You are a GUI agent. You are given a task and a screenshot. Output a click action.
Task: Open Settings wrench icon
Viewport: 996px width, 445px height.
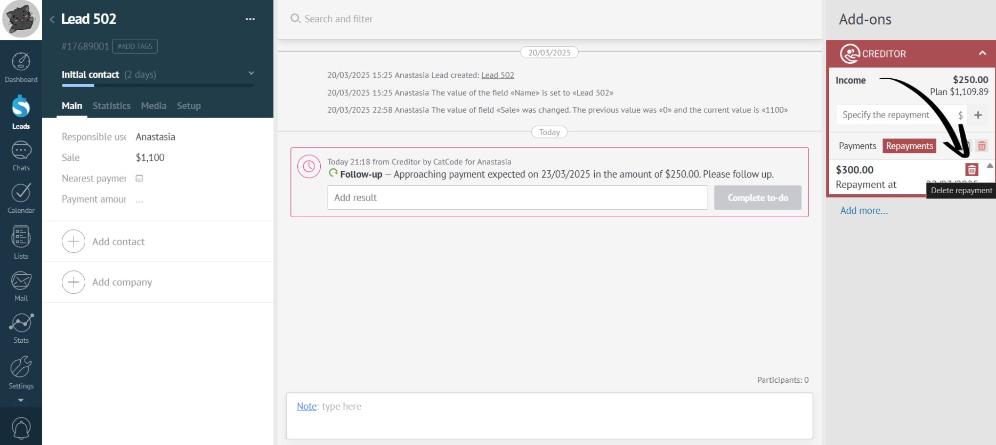pos(21,372)
